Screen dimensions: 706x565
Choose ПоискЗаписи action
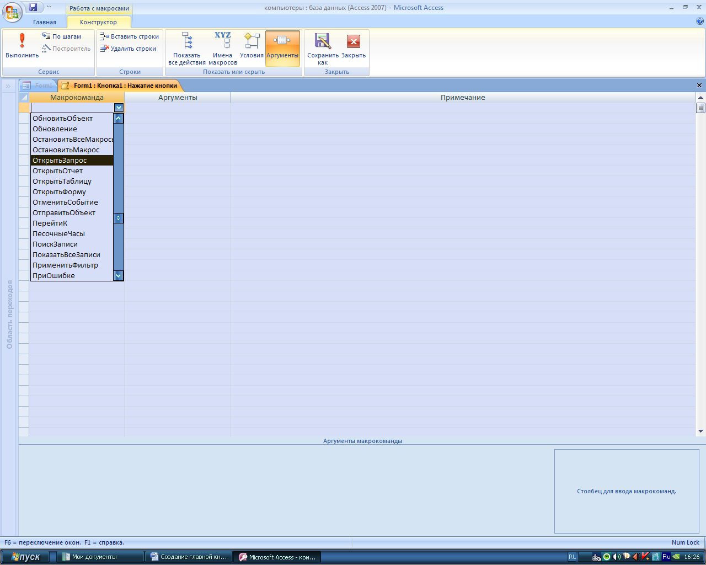click(x=72, y=244)
